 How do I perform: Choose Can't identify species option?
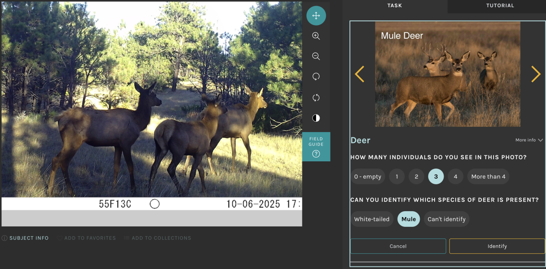coord(447,219)
